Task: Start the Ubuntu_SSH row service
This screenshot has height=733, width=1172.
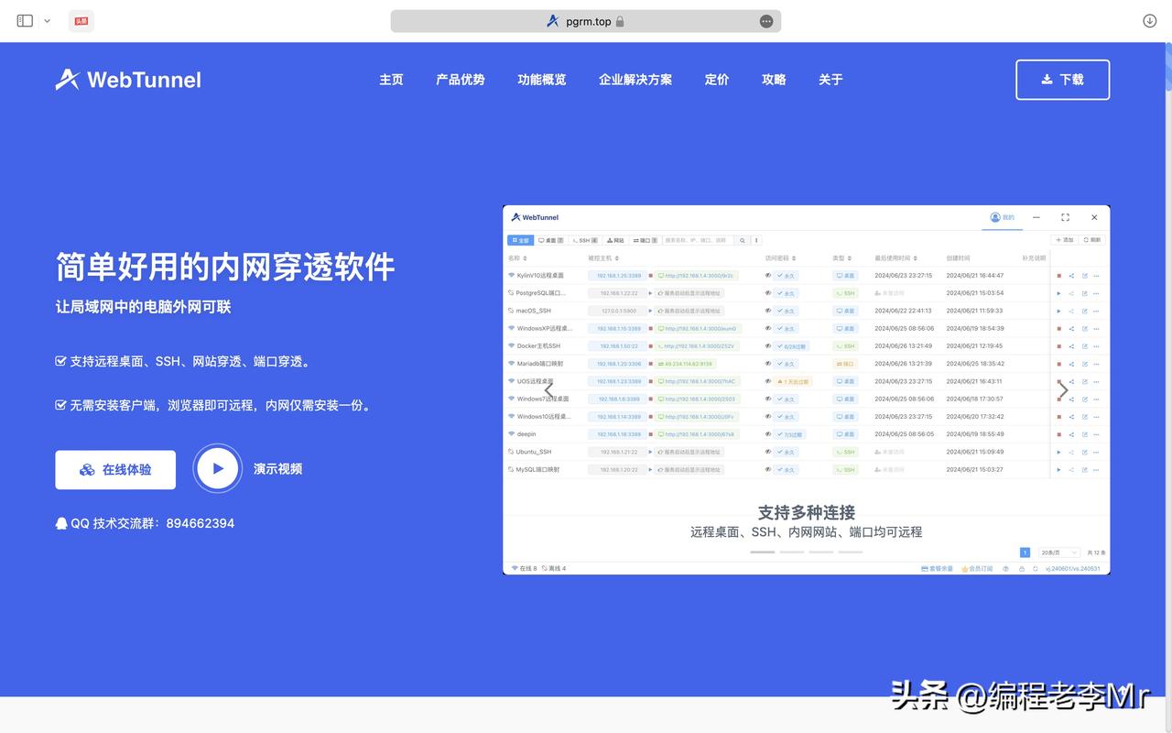Action: [x=1058, y=452]
